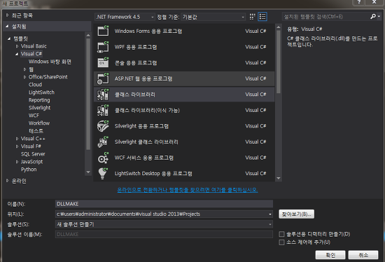
Task: Open the 정렬 기준 기본값 dropdown
Action: tap(213, 17)
